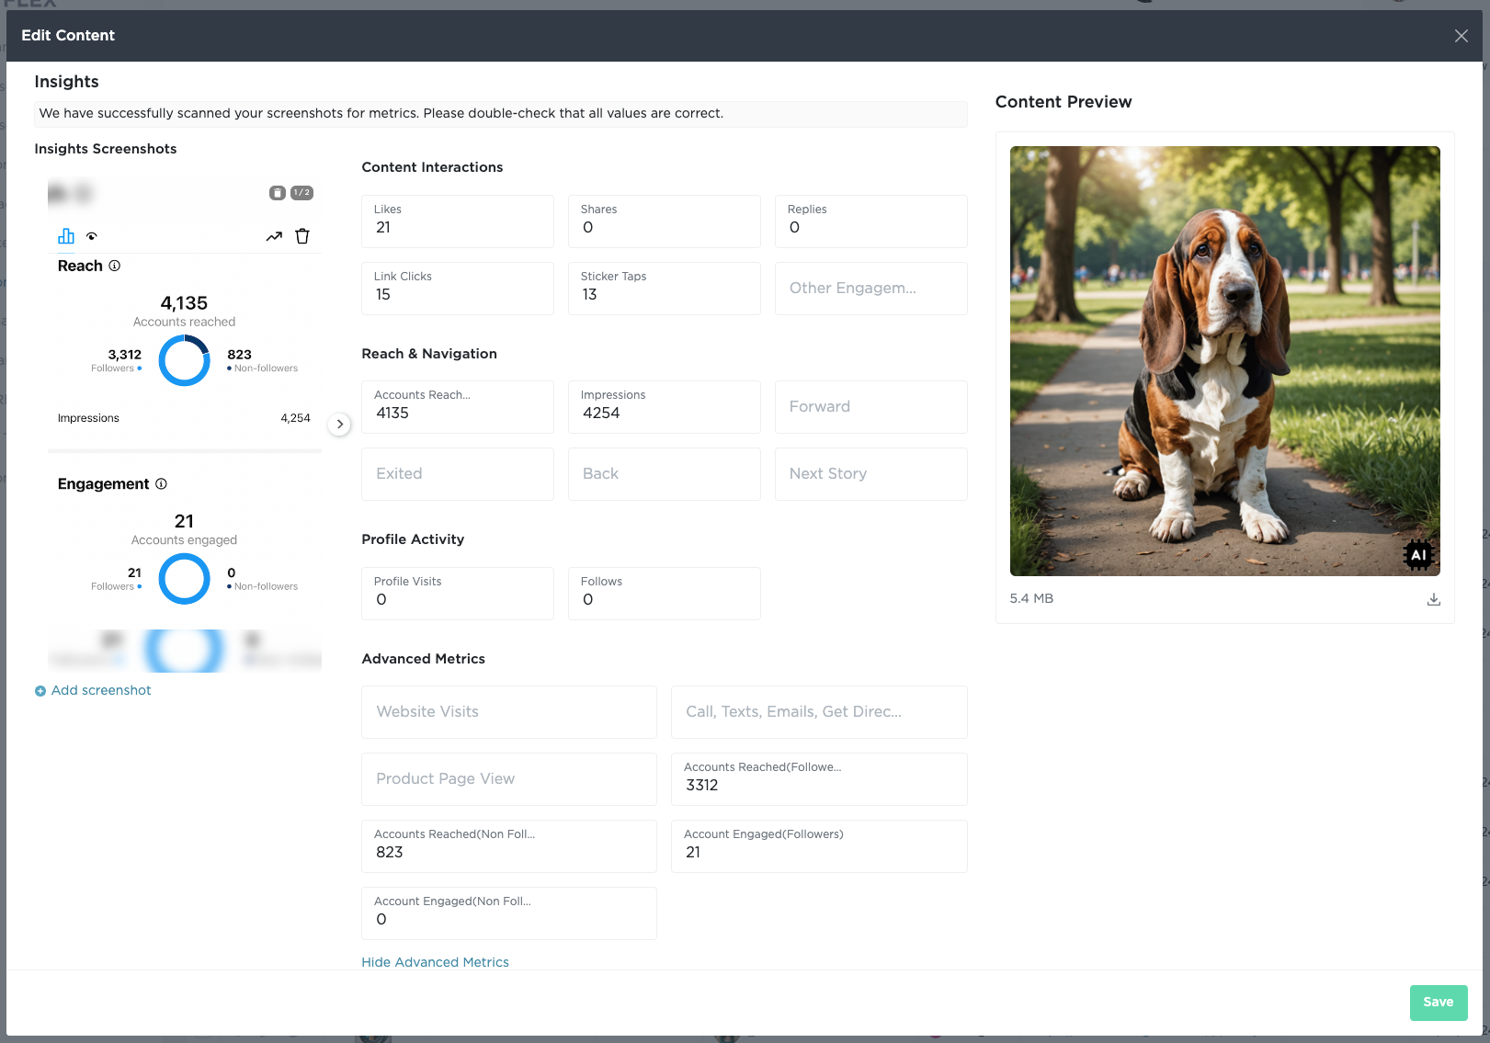The height and width of the screenshot is (1043, 1490).
Task: Click the Reach & Navigation heading
Action: (429, 354)
